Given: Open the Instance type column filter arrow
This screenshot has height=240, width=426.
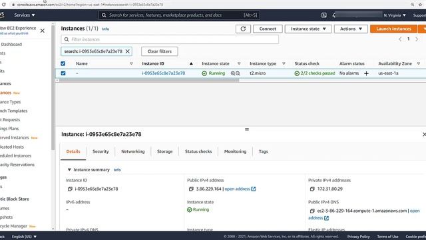Looking at the screenshot, I should (x=284, y=64).
